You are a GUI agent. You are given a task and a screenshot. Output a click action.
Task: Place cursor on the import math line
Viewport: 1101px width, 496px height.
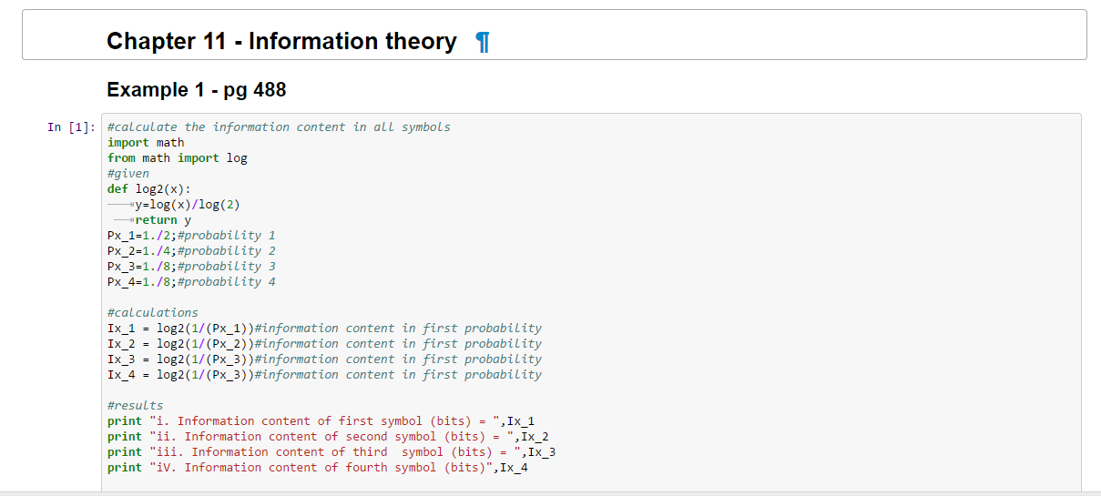(146, 143)
